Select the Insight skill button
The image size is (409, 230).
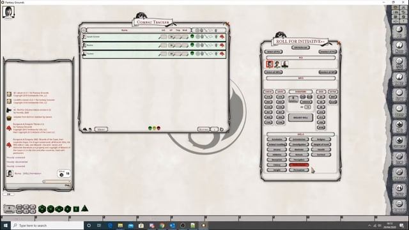pyautogui.click(x=277, y=170)
